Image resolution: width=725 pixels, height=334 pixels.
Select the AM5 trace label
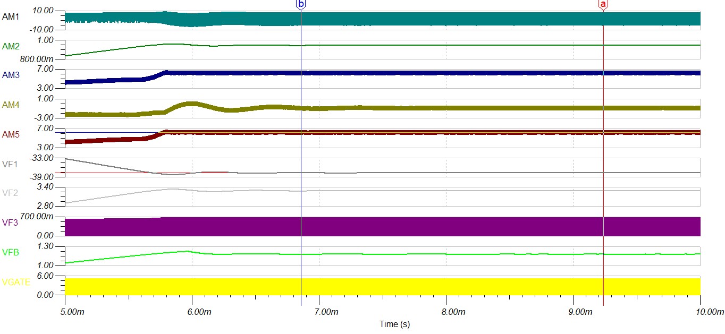[11, 135]
